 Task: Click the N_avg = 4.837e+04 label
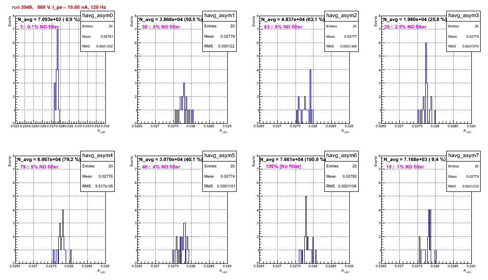(x=292, y=19)
